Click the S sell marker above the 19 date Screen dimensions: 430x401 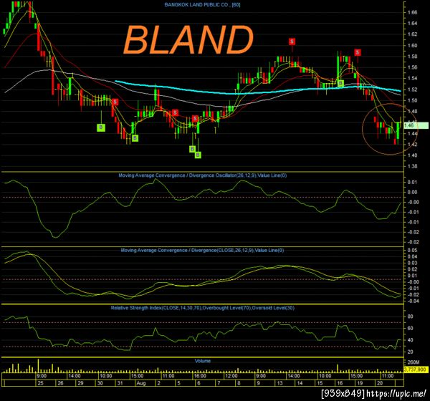tap(358, 52)
